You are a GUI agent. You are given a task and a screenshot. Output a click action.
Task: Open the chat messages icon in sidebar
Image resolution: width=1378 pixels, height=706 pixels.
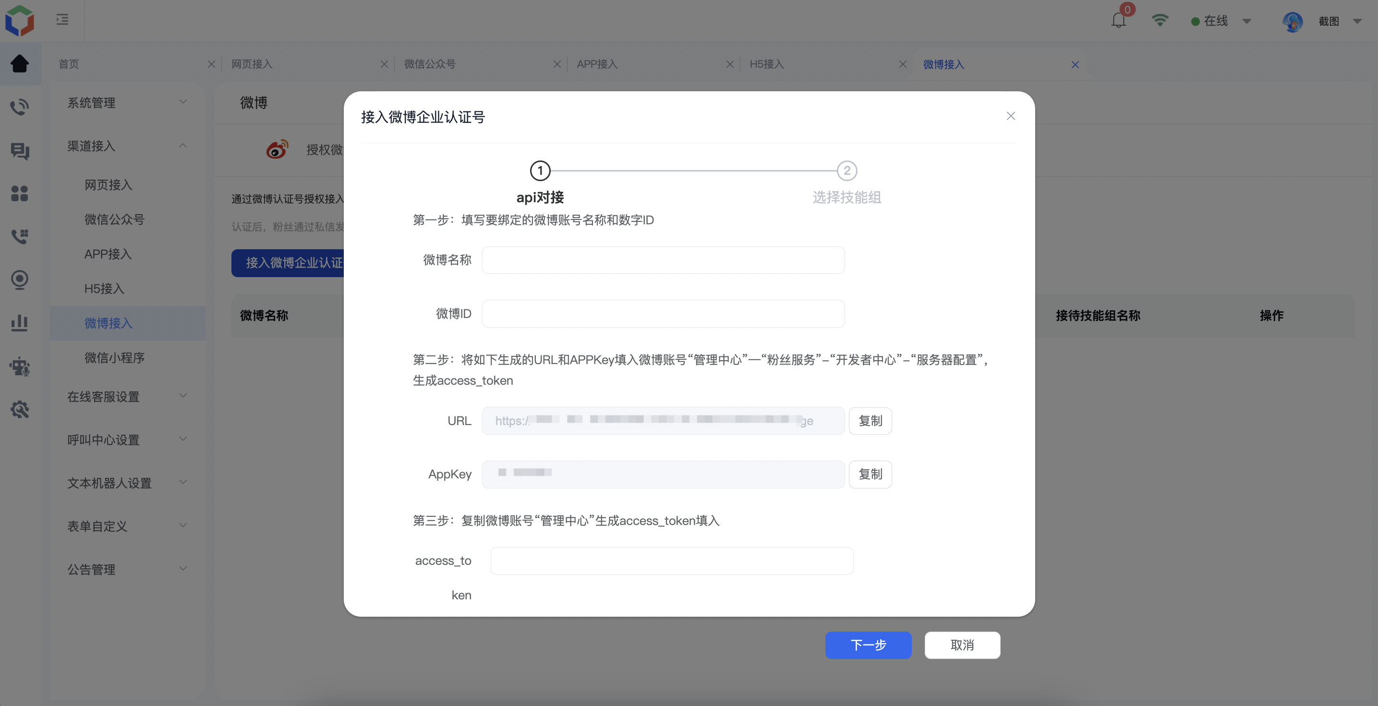20,151
